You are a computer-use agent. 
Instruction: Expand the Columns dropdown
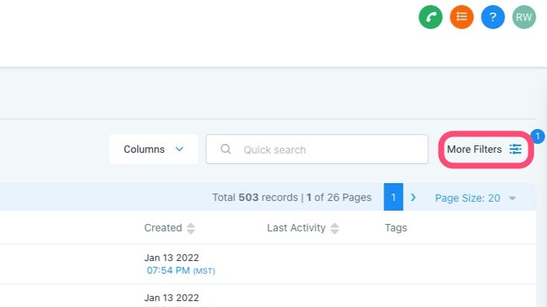pos(154,149)
